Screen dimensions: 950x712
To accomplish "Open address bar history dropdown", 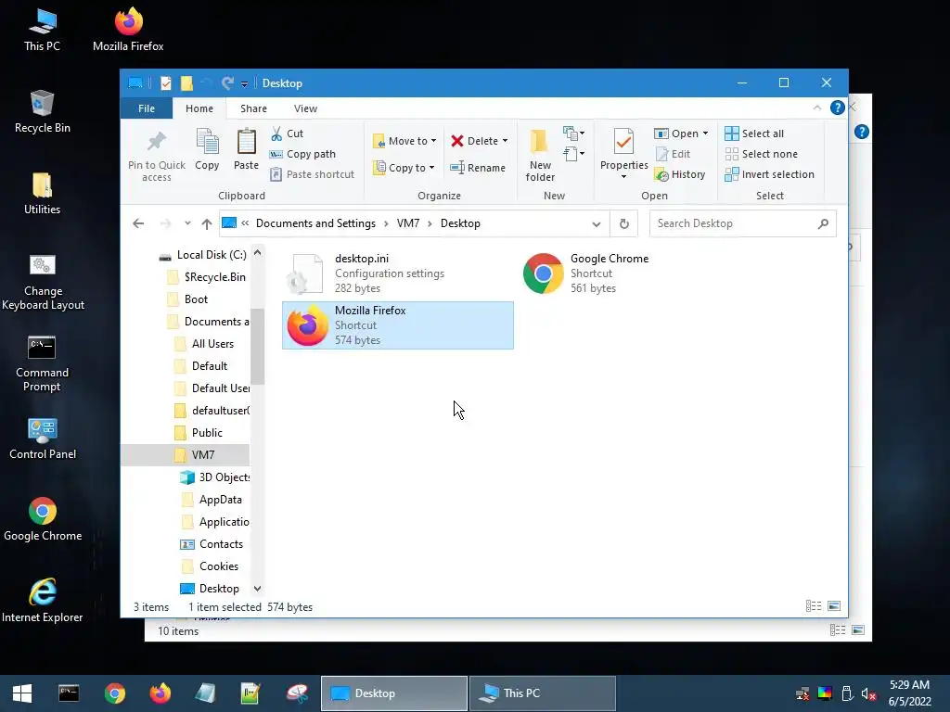I will [x=597, y=224].
